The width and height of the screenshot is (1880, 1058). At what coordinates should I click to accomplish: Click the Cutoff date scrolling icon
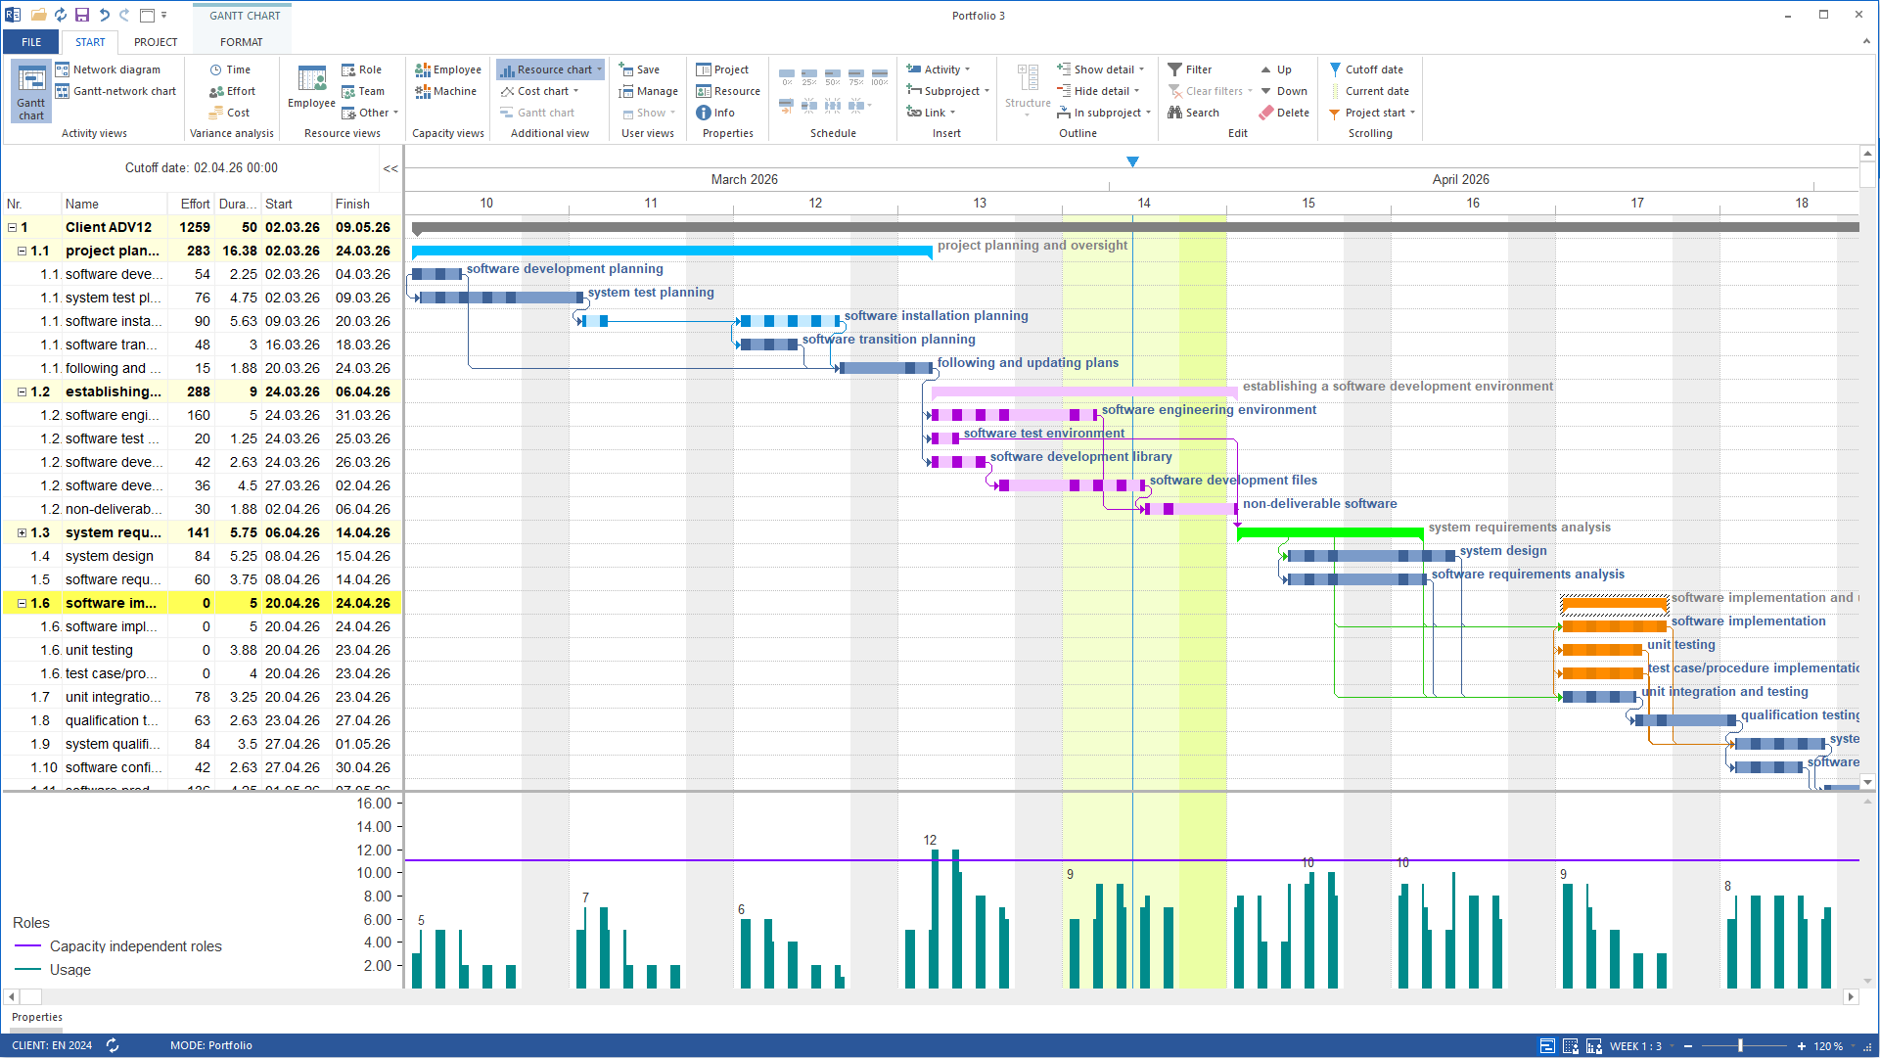click(x=1335, y=69)
